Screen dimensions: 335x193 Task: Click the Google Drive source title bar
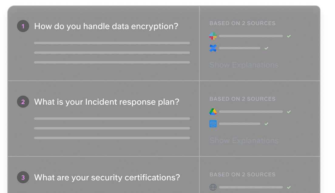pyautogui.click(x=251, y=112)
